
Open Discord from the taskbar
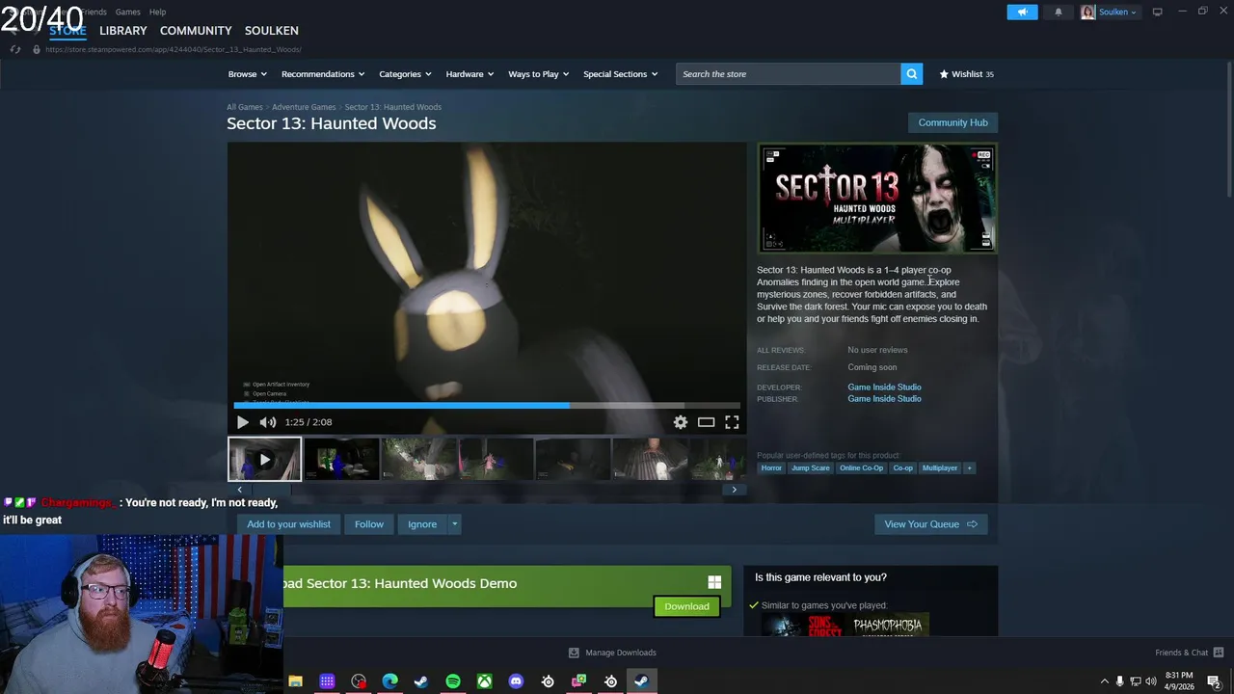tap(516, 681)
